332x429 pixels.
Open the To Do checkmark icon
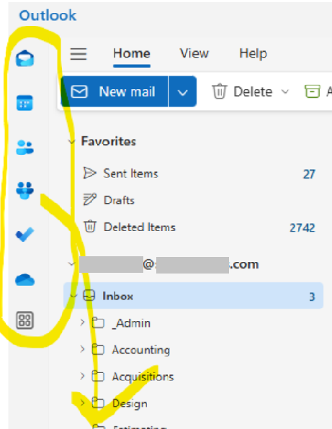point(25,235)
